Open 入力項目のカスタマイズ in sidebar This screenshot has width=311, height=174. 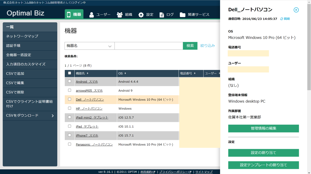(30, 64)
